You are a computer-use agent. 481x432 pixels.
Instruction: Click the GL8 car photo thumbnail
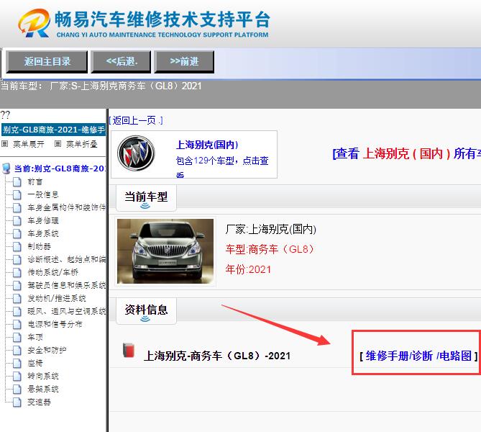coord(165,251)
